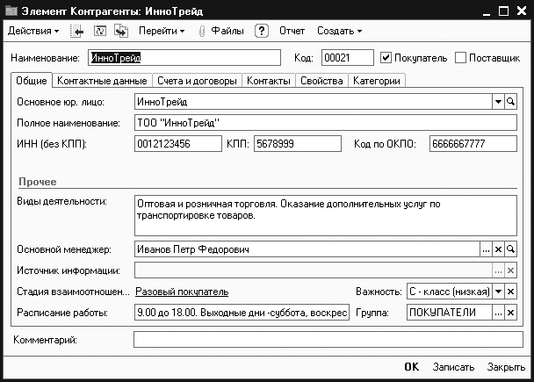The image size is (534, 382).
Task: Open the Перейти dropdown menu
Action: (162, 31)
